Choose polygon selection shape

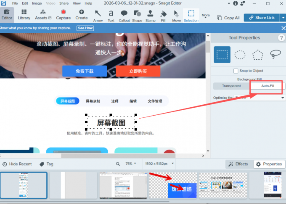coord(257,55)
